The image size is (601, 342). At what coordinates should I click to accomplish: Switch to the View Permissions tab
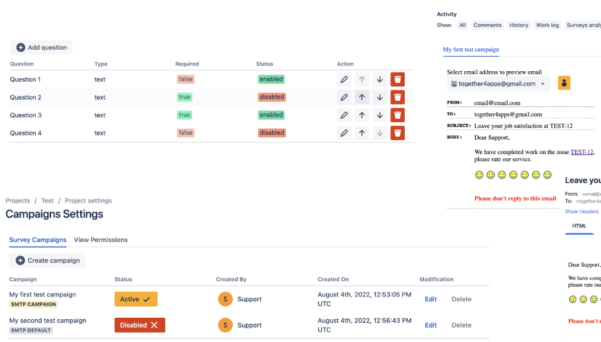(x=101, y=240)
